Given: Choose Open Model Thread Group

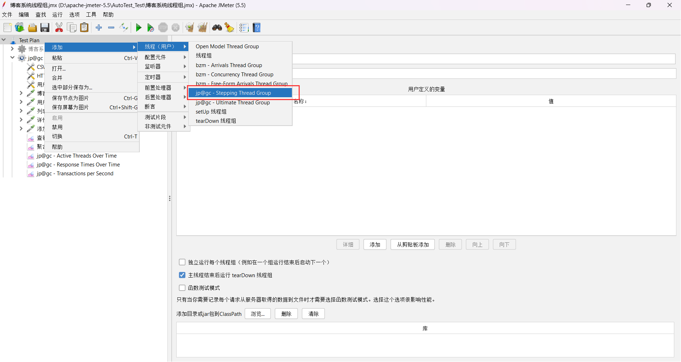Looking at the screenshot, I should coord(240,46).
